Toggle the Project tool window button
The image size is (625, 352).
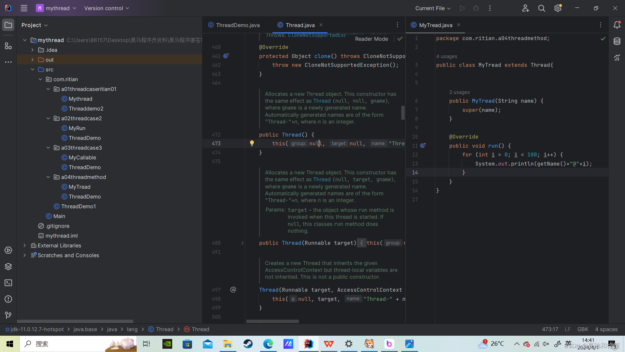8,25
